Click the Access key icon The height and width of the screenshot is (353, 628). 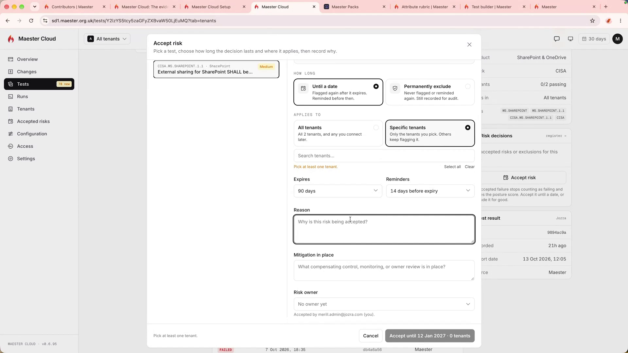10,146
